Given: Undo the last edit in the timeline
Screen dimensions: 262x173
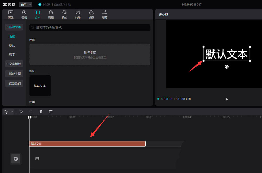Looking at the screenshot, I should coord(21,112).
